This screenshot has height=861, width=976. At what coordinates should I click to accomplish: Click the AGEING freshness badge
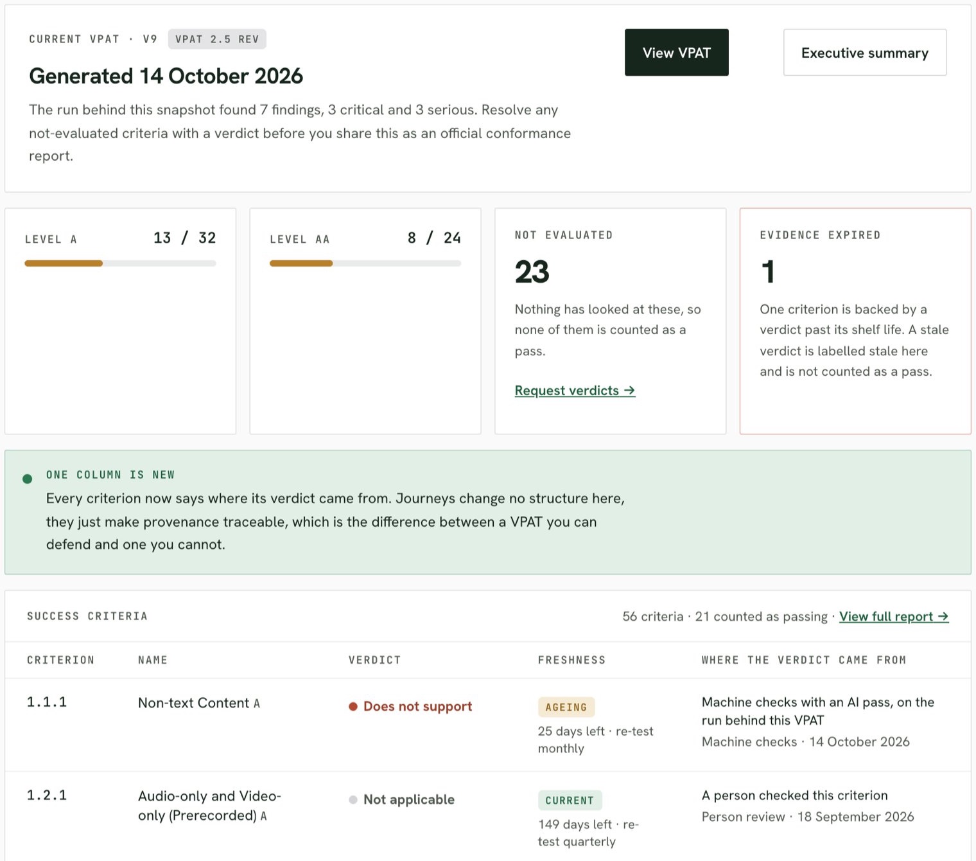tap(566, 707)
